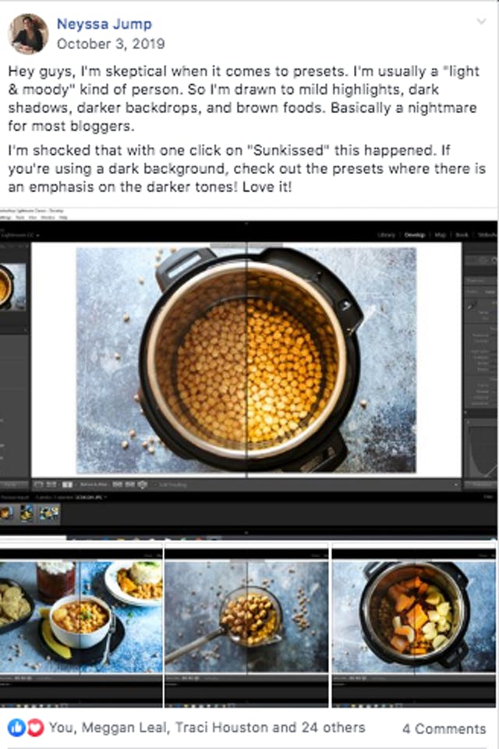Switch to the Library module tab
Viewport: 499px width, 749px height.
coord(386,234)
